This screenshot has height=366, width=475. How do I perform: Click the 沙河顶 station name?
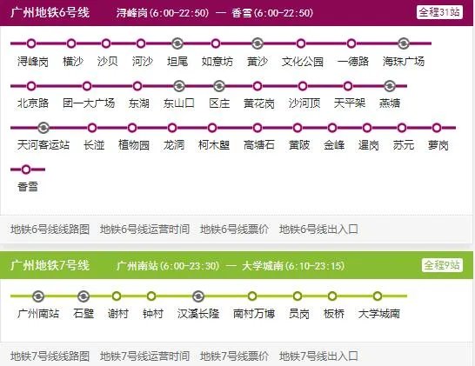click(x=304, y=103)
